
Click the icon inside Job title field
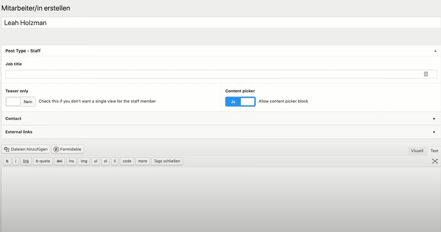426,74
